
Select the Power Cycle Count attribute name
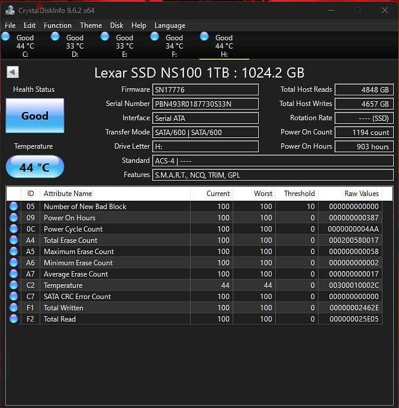[x=73, y=229]
